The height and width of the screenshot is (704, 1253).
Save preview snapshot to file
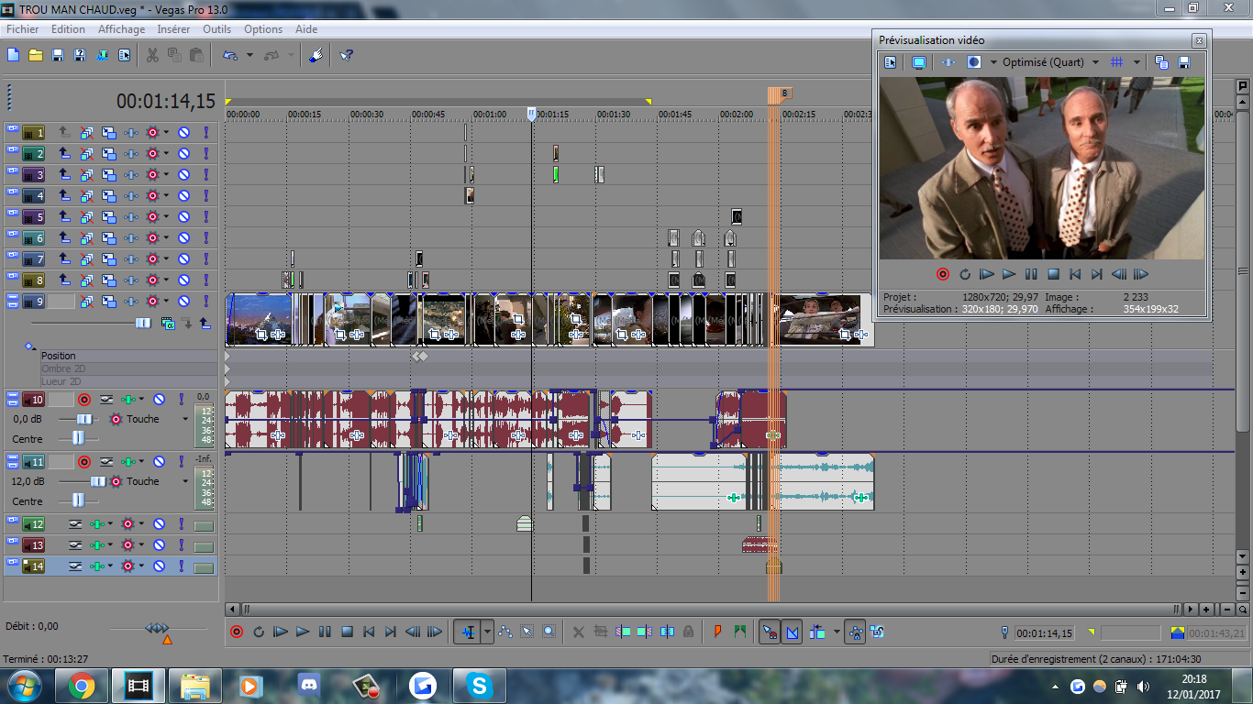tap(1183, 62)
